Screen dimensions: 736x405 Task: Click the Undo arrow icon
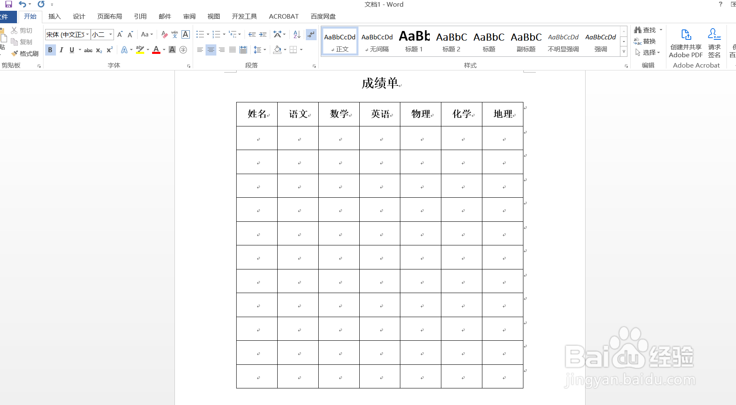tap(22, 4)
